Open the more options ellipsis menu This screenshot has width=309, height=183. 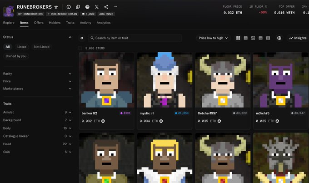115,7
